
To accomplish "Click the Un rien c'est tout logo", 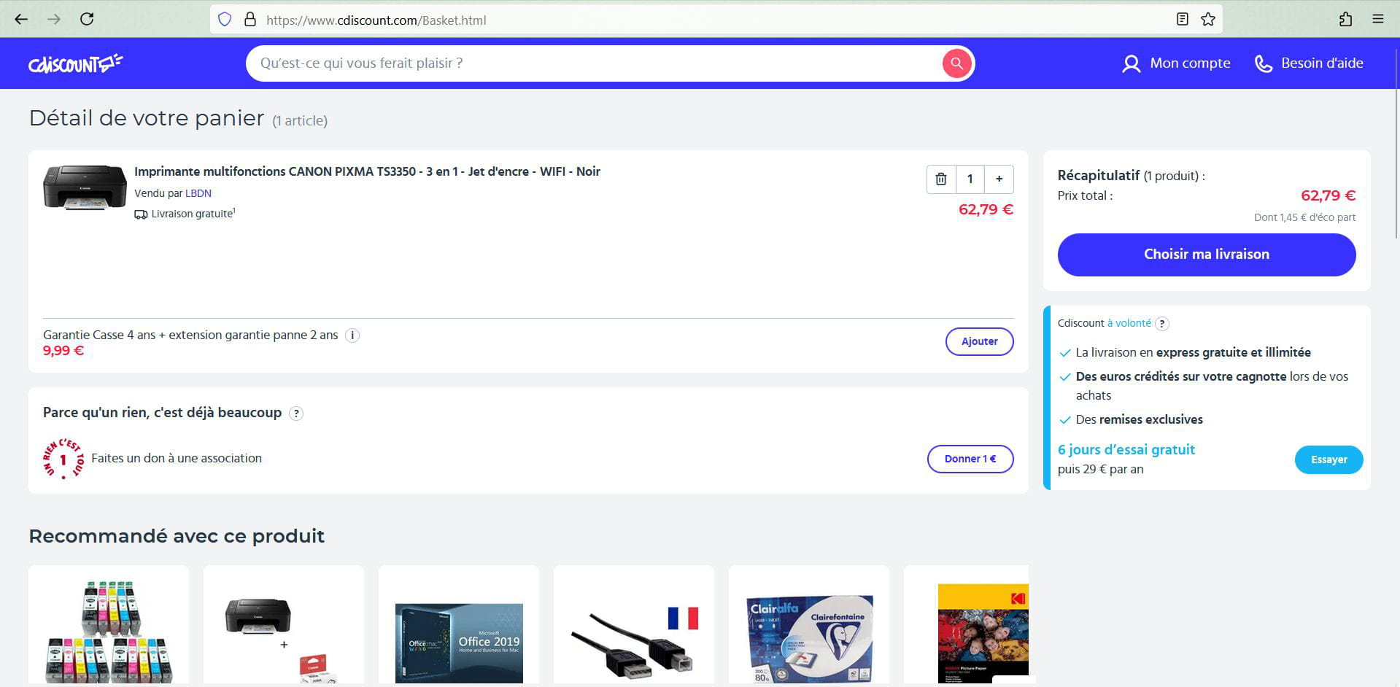I will coord(63,459).
